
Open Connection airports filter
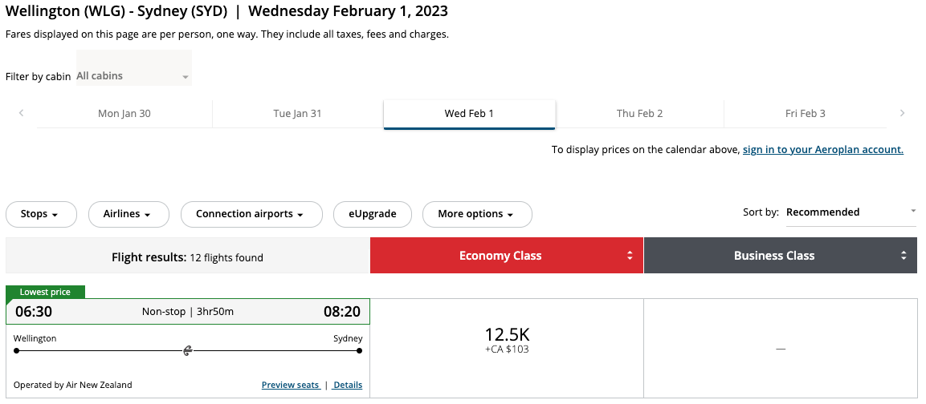click(x=251, y=214)
